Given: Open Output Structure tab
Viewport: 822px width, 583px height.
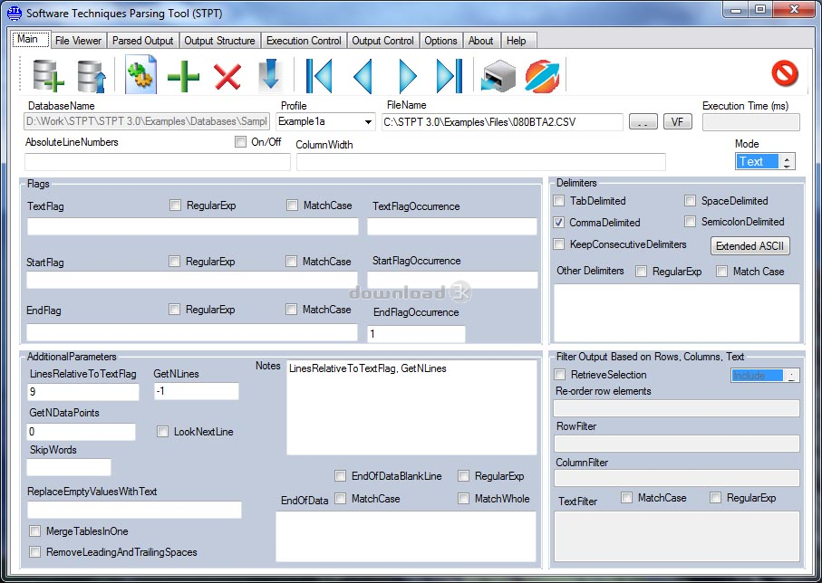Looking at the screenshot, I should 219,41.
